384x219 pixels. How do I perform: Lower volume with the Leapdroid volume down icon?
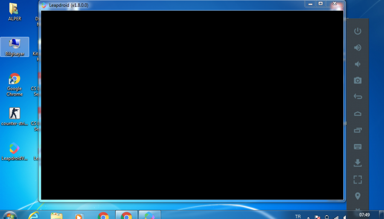coord(358,64)
